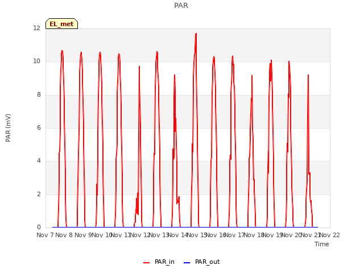This screenshot has height=273, width=364.
Task: Click the blue PAR_out legend line swatch
Action: coord(187,263)
